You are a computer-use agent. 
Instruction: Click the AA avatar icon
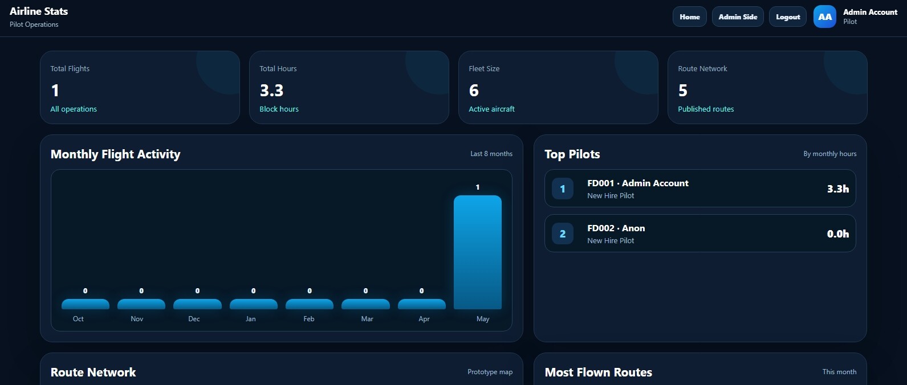point(824,17)
